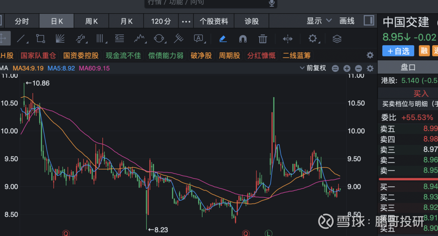
Task: Switch to the 周K weekly tab
Action: coord(91,21)
